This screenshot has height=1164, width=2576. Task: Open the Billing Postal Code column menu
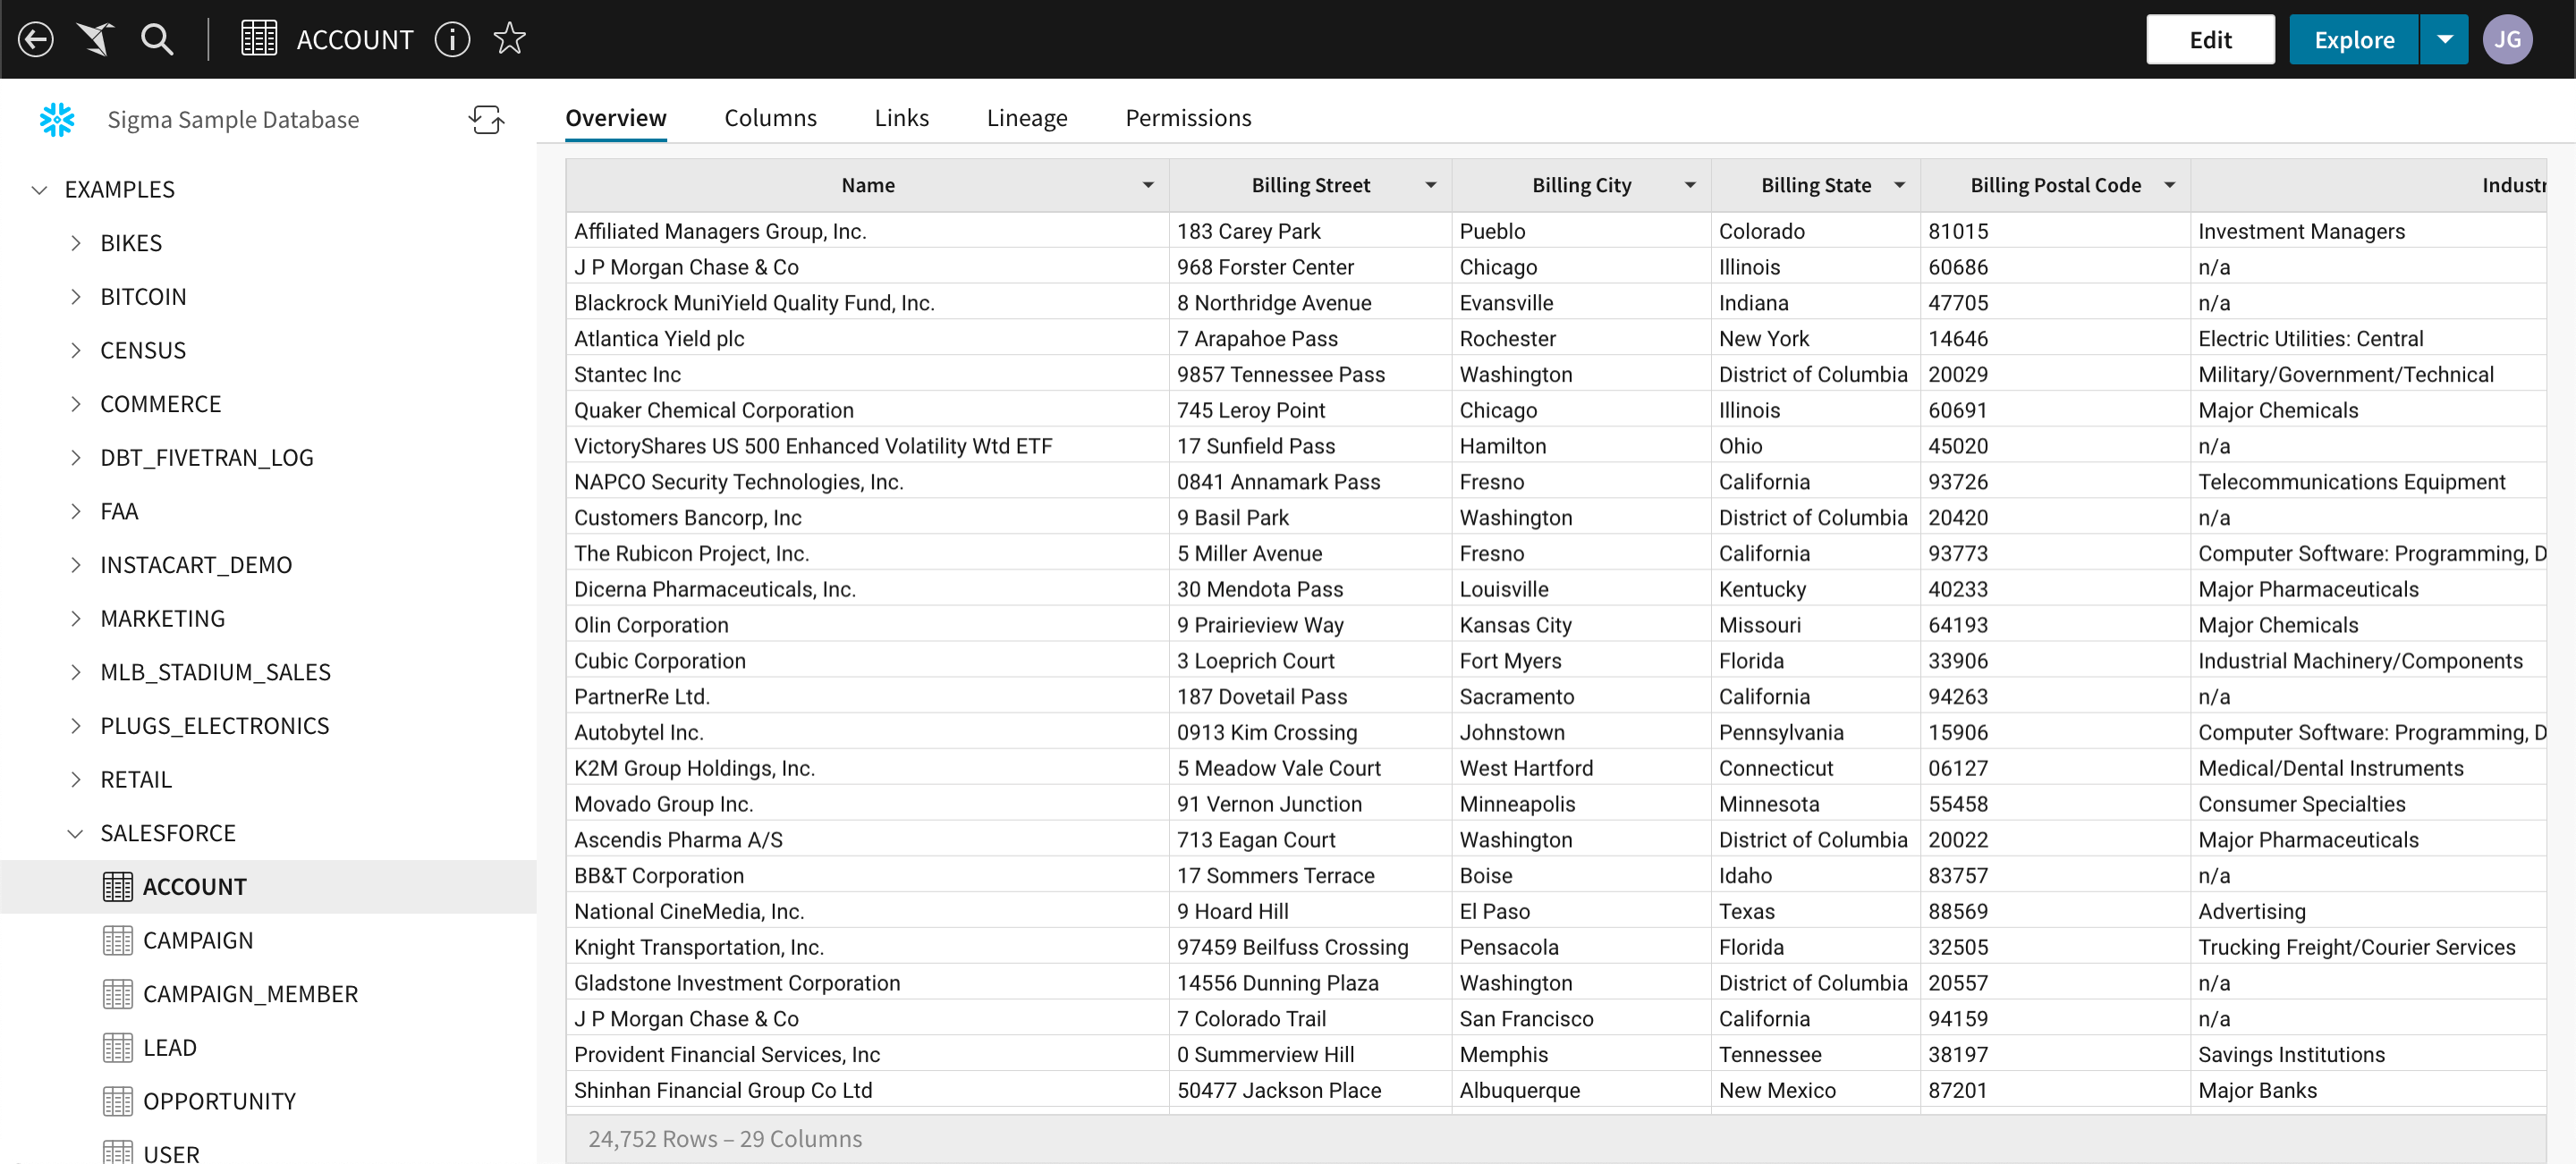2170,186
